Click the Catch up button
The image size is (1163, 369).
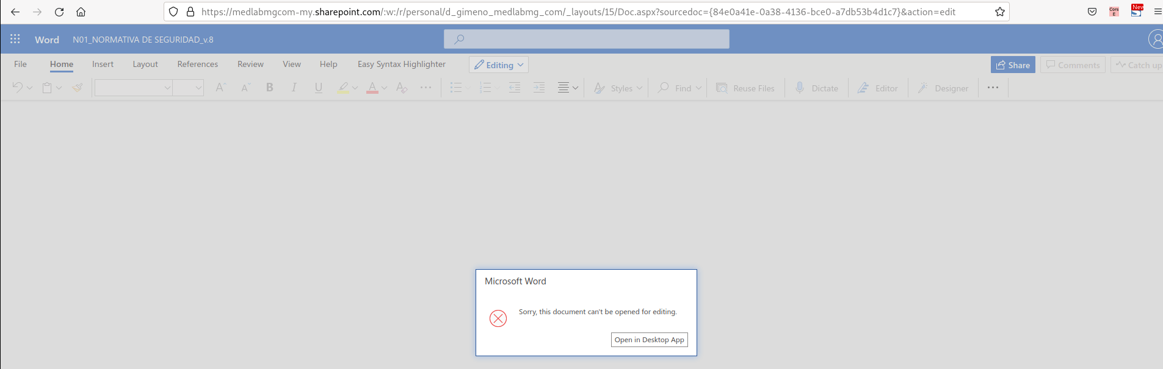[x=1137, y=65]
